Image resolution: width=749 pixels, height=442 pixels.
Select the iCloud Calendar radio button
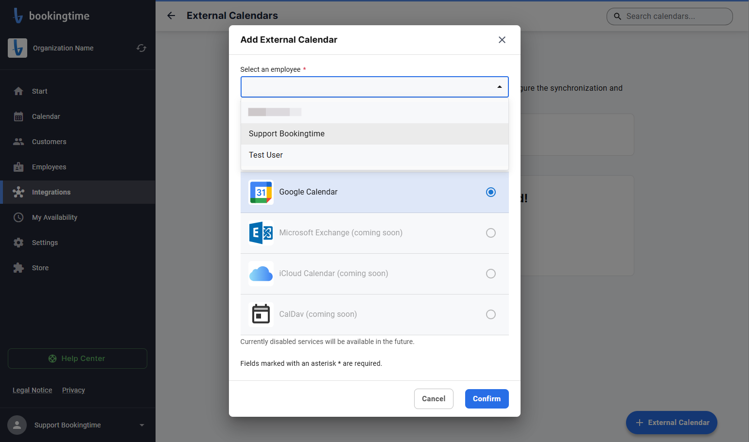[491, 274]
